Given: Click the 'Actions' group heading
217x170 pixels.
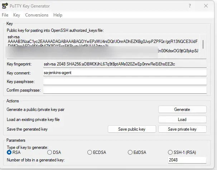Looking at the screenshot, I should pyautogui.click(x=13, y=101).
